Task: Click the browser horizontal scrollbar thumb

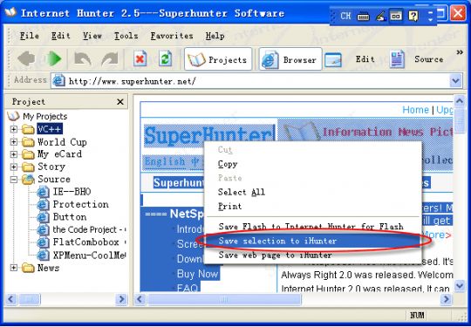Action: (x=224, y=299)
